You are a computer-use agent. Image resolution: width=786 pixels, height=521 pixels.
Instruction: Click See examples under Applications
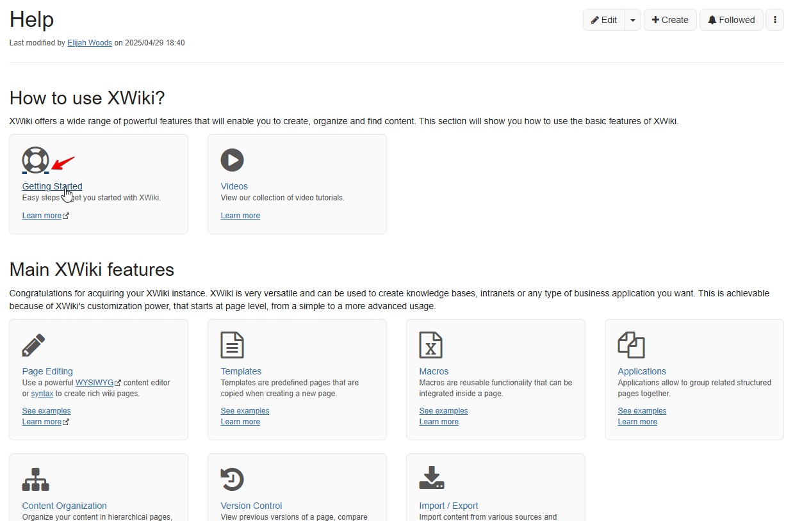[642, 411]
